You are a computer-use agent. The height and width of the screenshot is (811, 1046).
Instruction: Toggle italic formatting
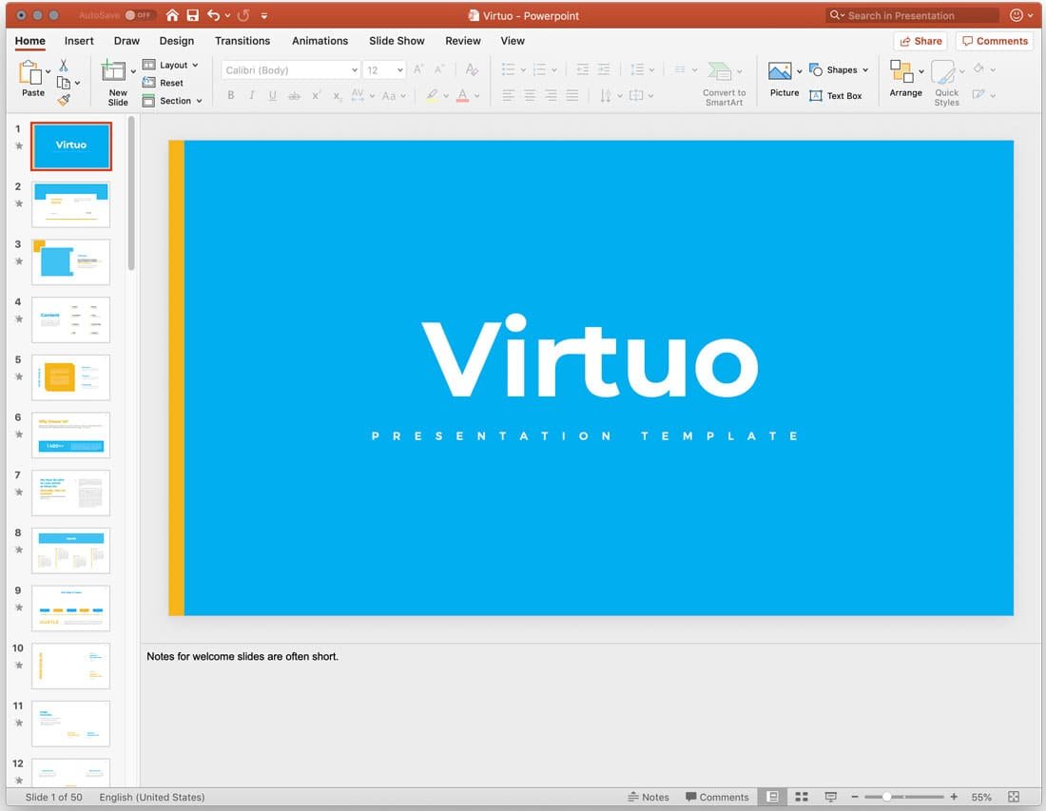click(251, 95)
